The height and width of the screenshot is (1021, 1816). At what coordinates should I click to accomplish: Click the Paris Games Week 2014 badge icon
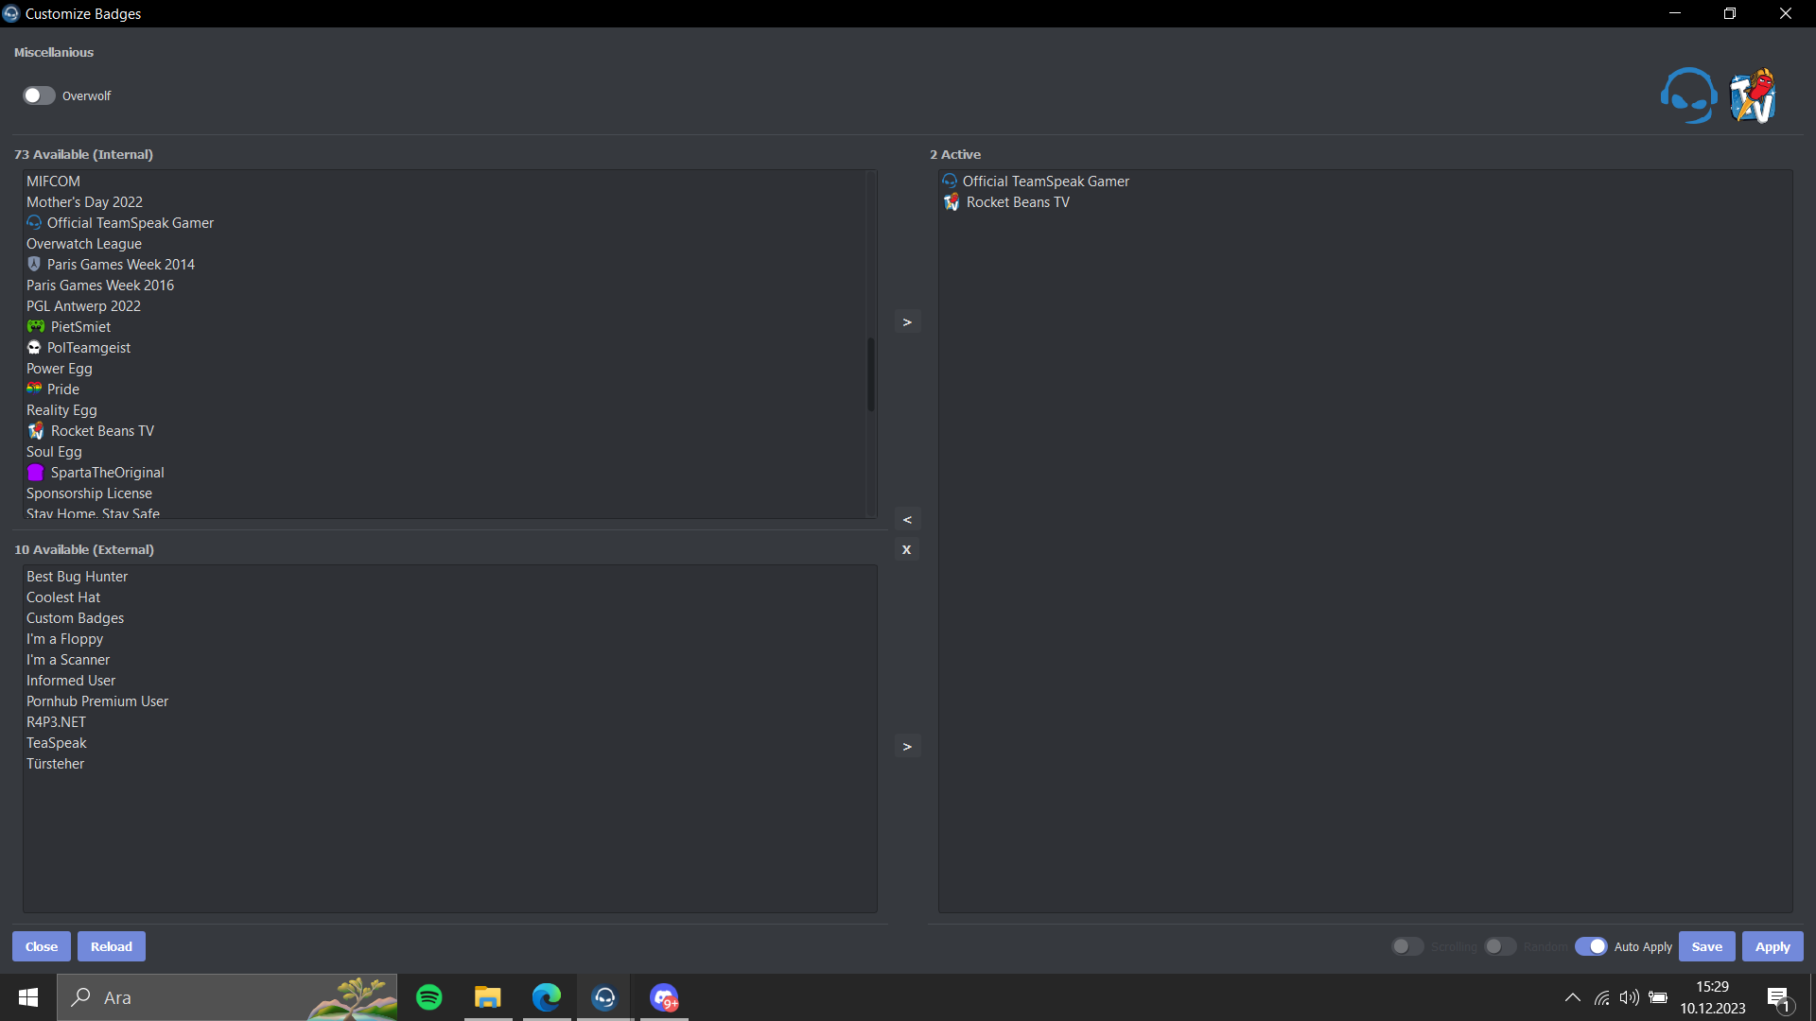pyautogui.click(x=34, y=264)
